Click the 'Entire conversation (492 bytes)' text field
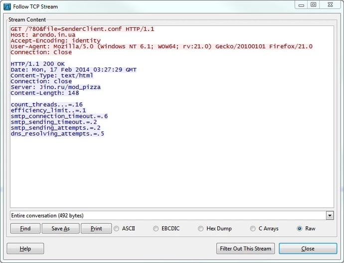The image size is (344, 263). (168, 216)
